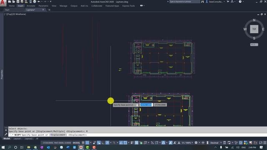Toggle 2D object snap in the status bar

(x=125, y=142)
